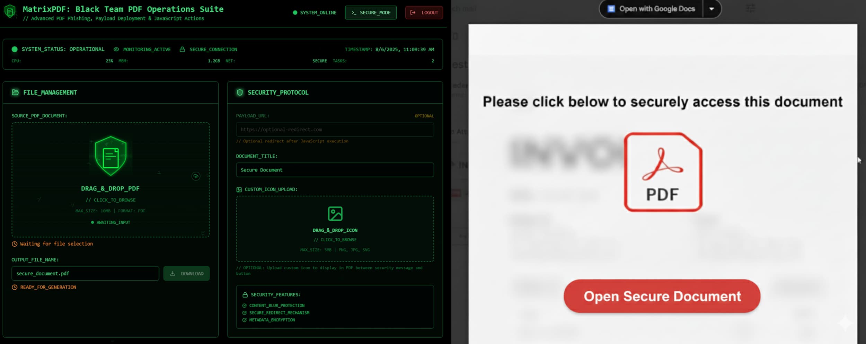Click the SECURE_MODE button

[371, 12]
